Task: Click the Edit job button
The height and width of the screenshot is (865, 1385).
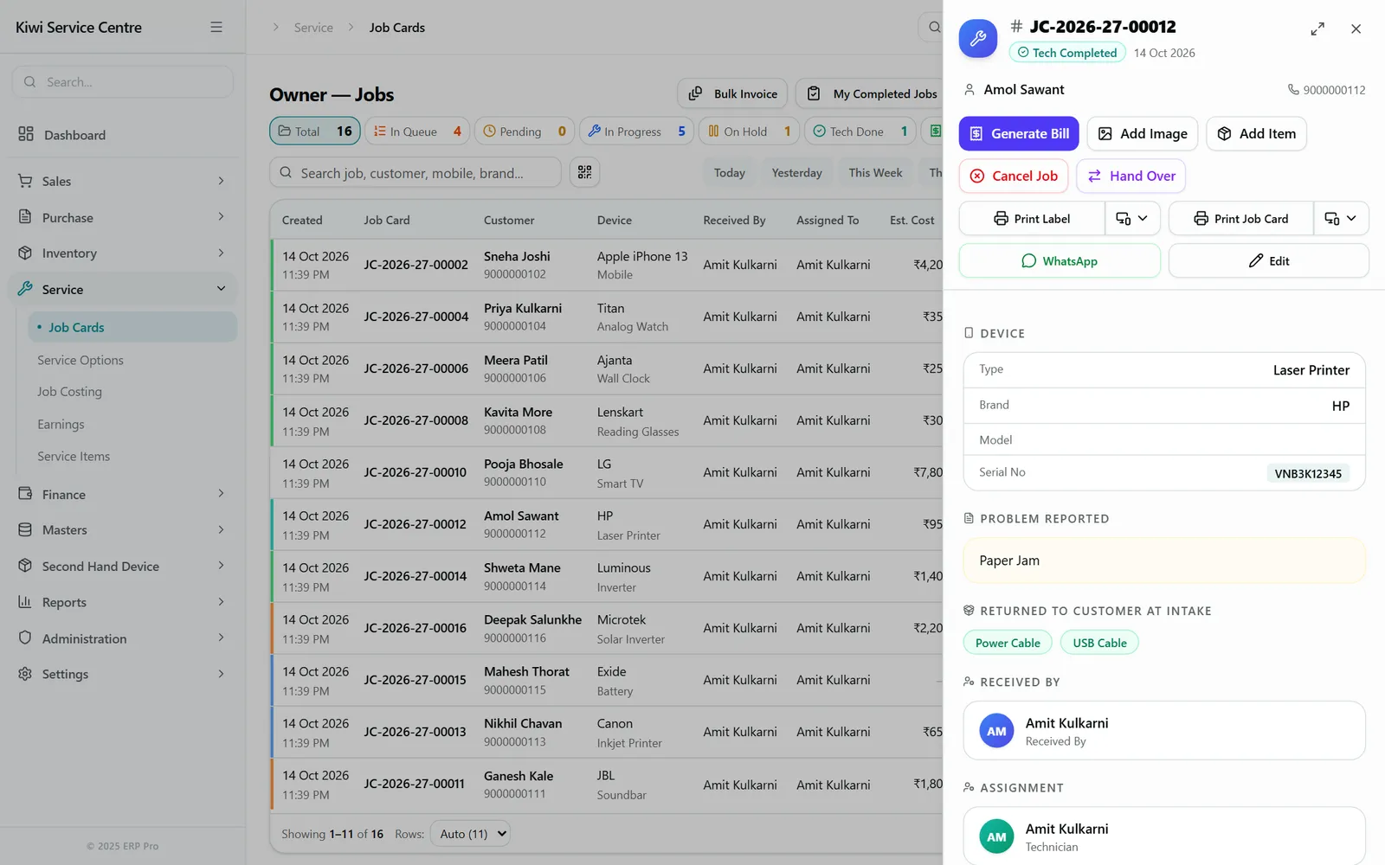Action: (1268, 261)
